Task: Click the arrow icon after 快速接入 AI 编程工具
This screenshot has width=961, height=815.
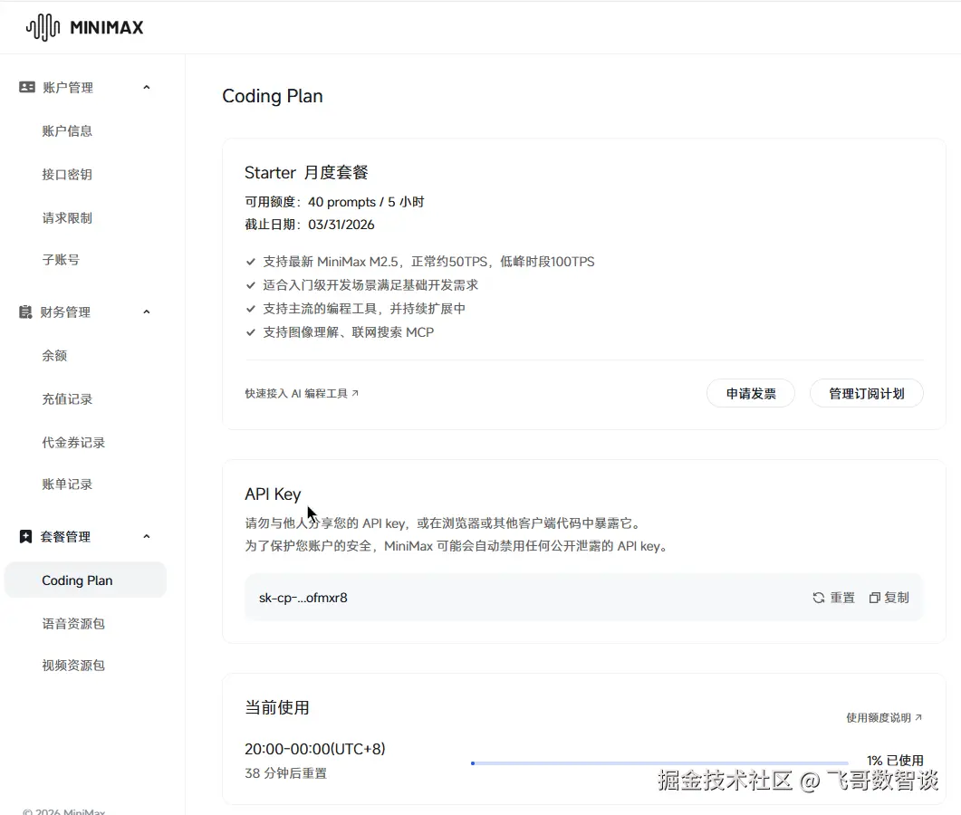Action: (x=355, y=393)
